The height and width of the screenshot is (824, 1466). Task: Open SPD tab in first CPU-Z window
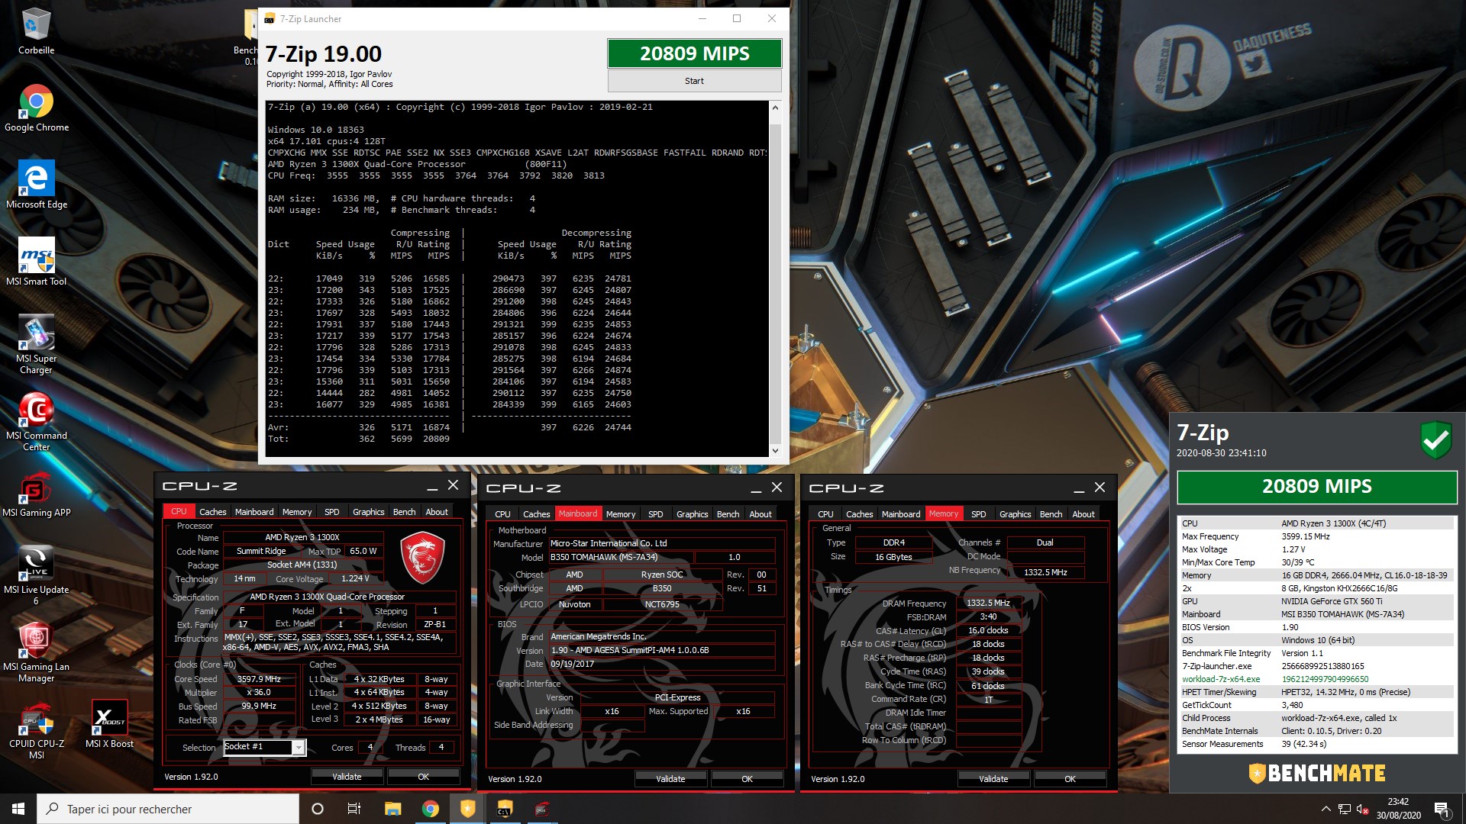click(331, 512)
